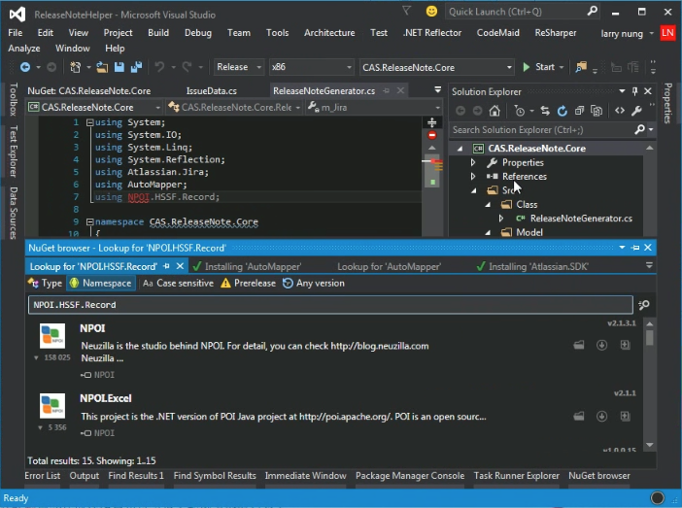This screenshot has height=508, width=682.
Task: Click the Undo arrow icon
Action: (159, 67)
